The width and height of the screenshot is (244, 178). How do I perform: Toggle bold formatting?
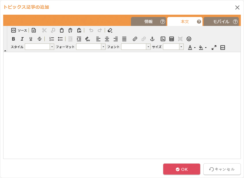click(x=13, y=39)
